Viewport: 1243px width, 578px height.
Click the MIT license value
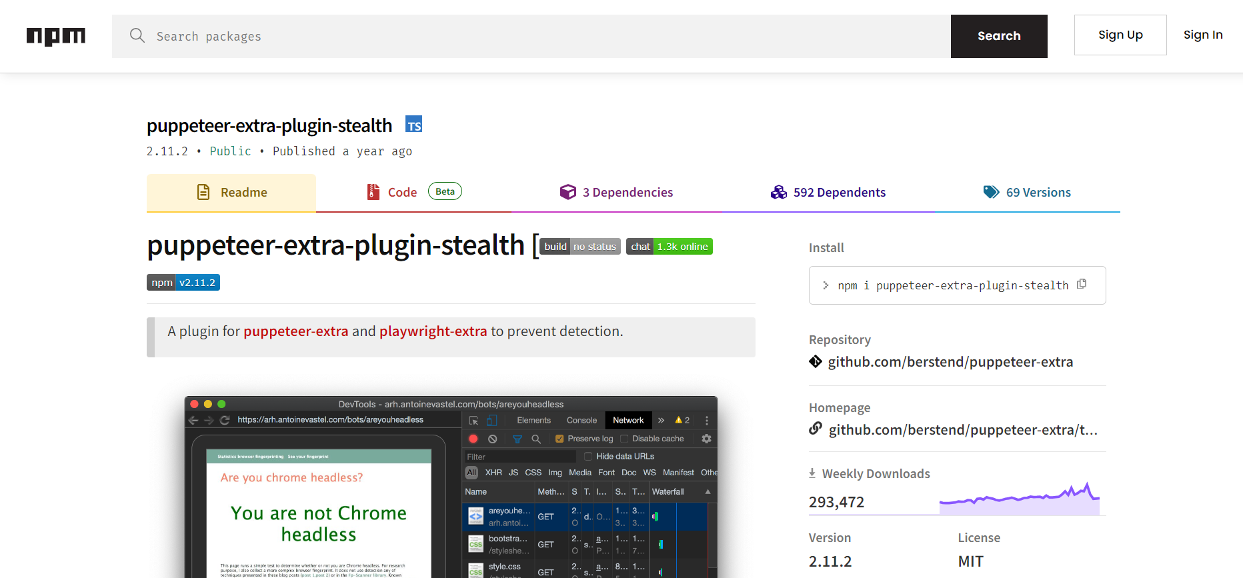[971, 561]
